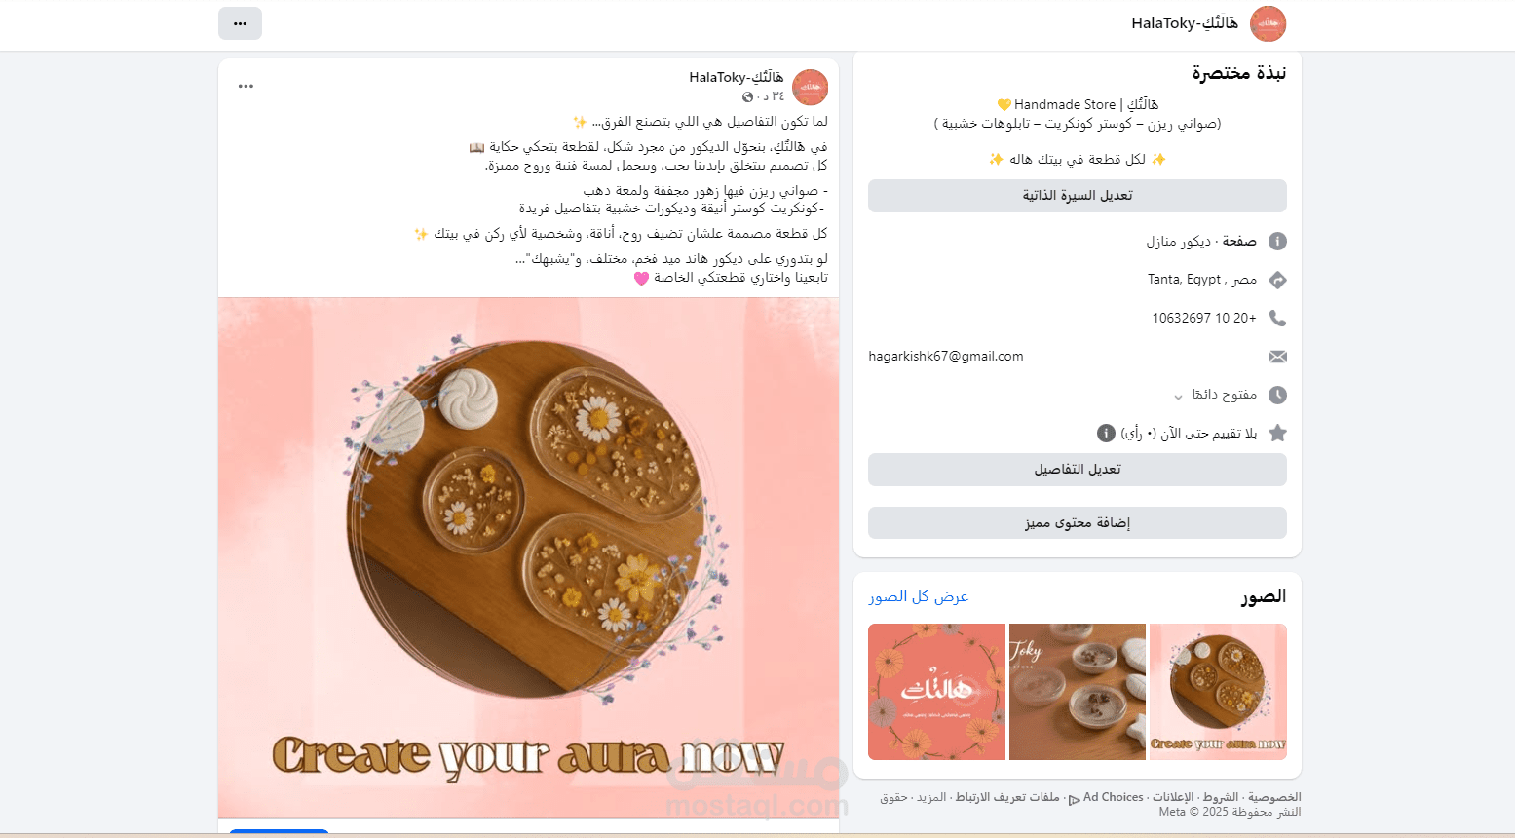
Task: Open the Create your aura now photo thumbnail
Action: [x=1218, y=692]
